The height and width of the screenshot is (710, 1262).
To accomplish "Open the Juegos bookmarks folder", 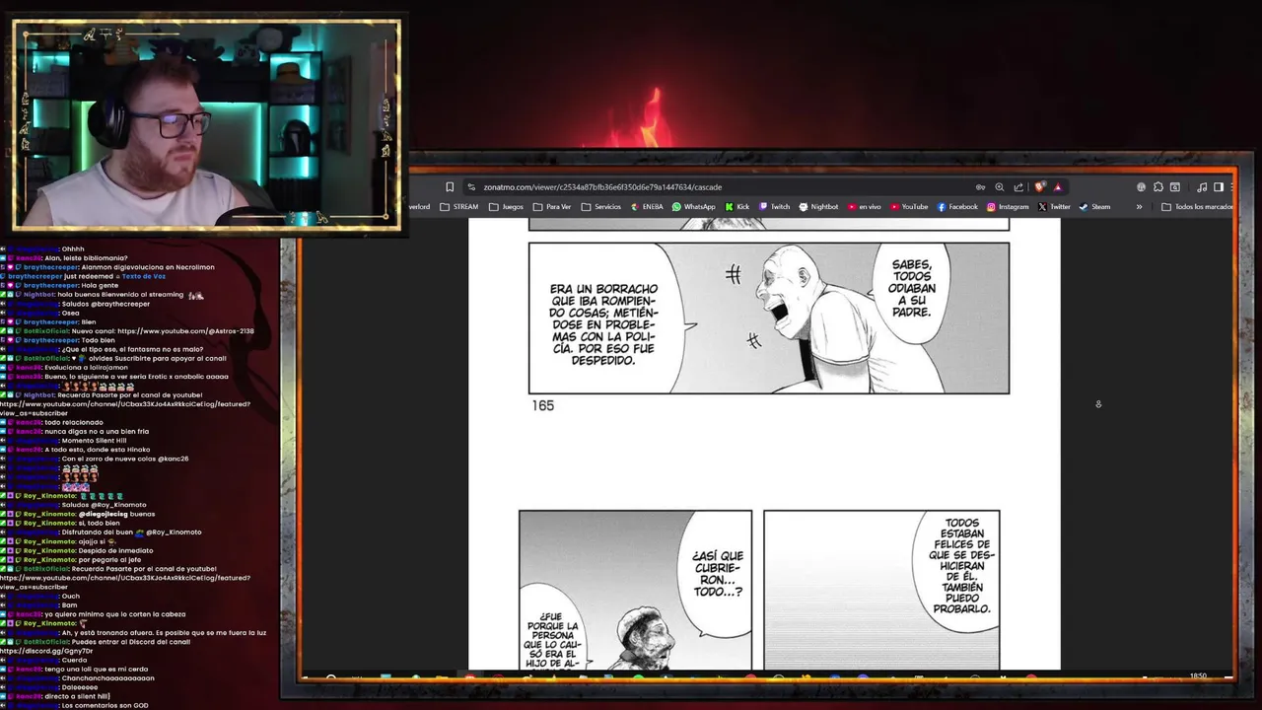I will pos(506,207).
